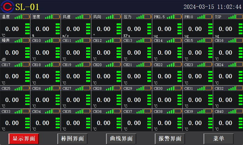
Task: Click battery icon in CH16 tile
Action: tap(239, 40)
